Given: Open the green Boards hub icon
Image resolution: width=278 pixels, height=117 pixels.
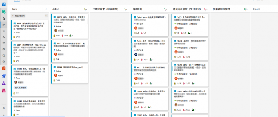Looking at the screenshot, I should (4, 12).
